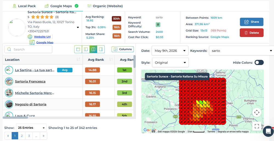Click the keyword difficulty 0 badge
The image size is (274, 141).
158,25
